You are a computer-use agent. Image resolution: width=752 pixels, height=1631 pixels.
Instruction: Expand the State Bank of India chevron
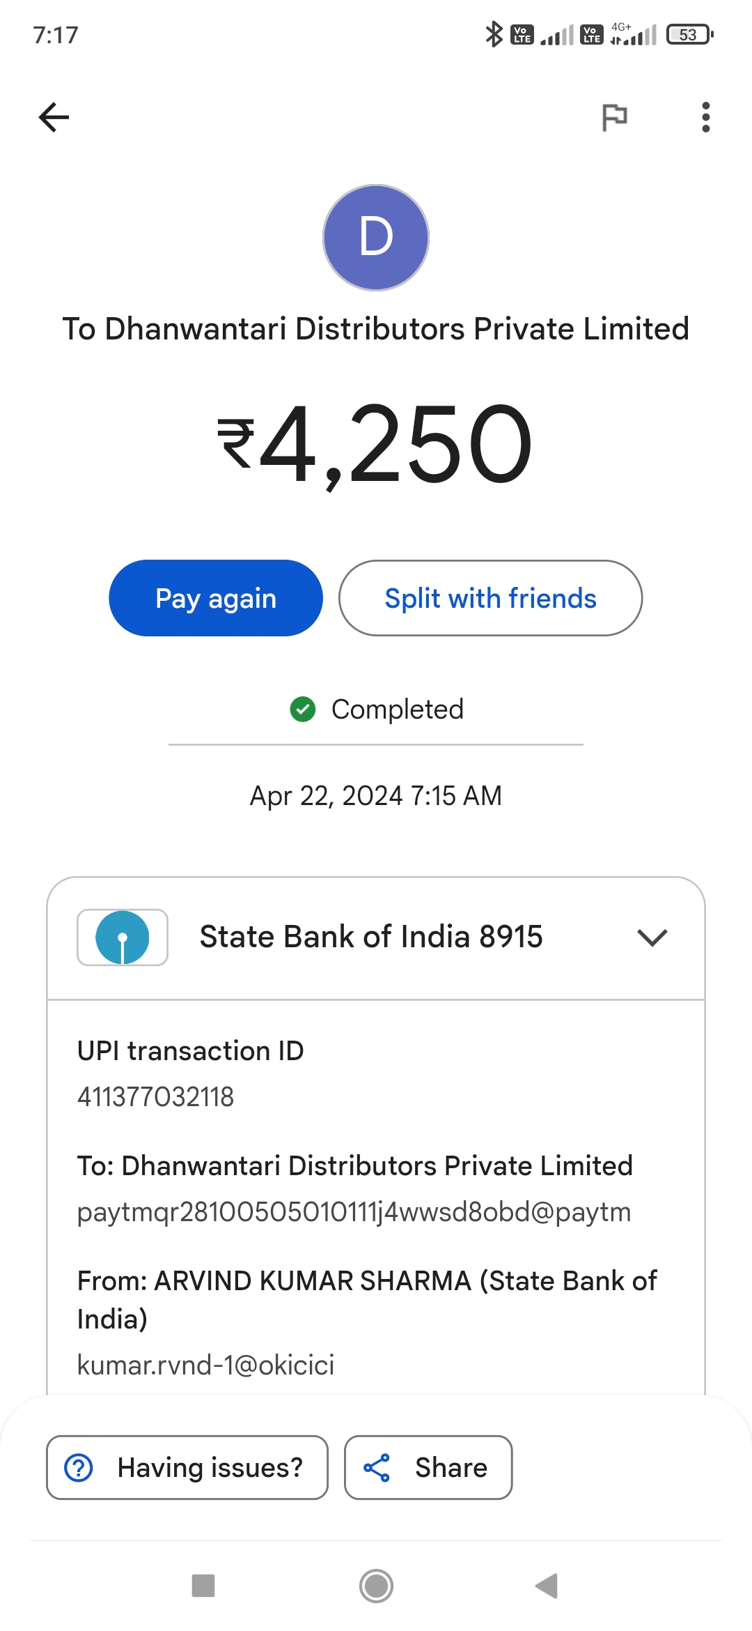click(x=652, y=937)
